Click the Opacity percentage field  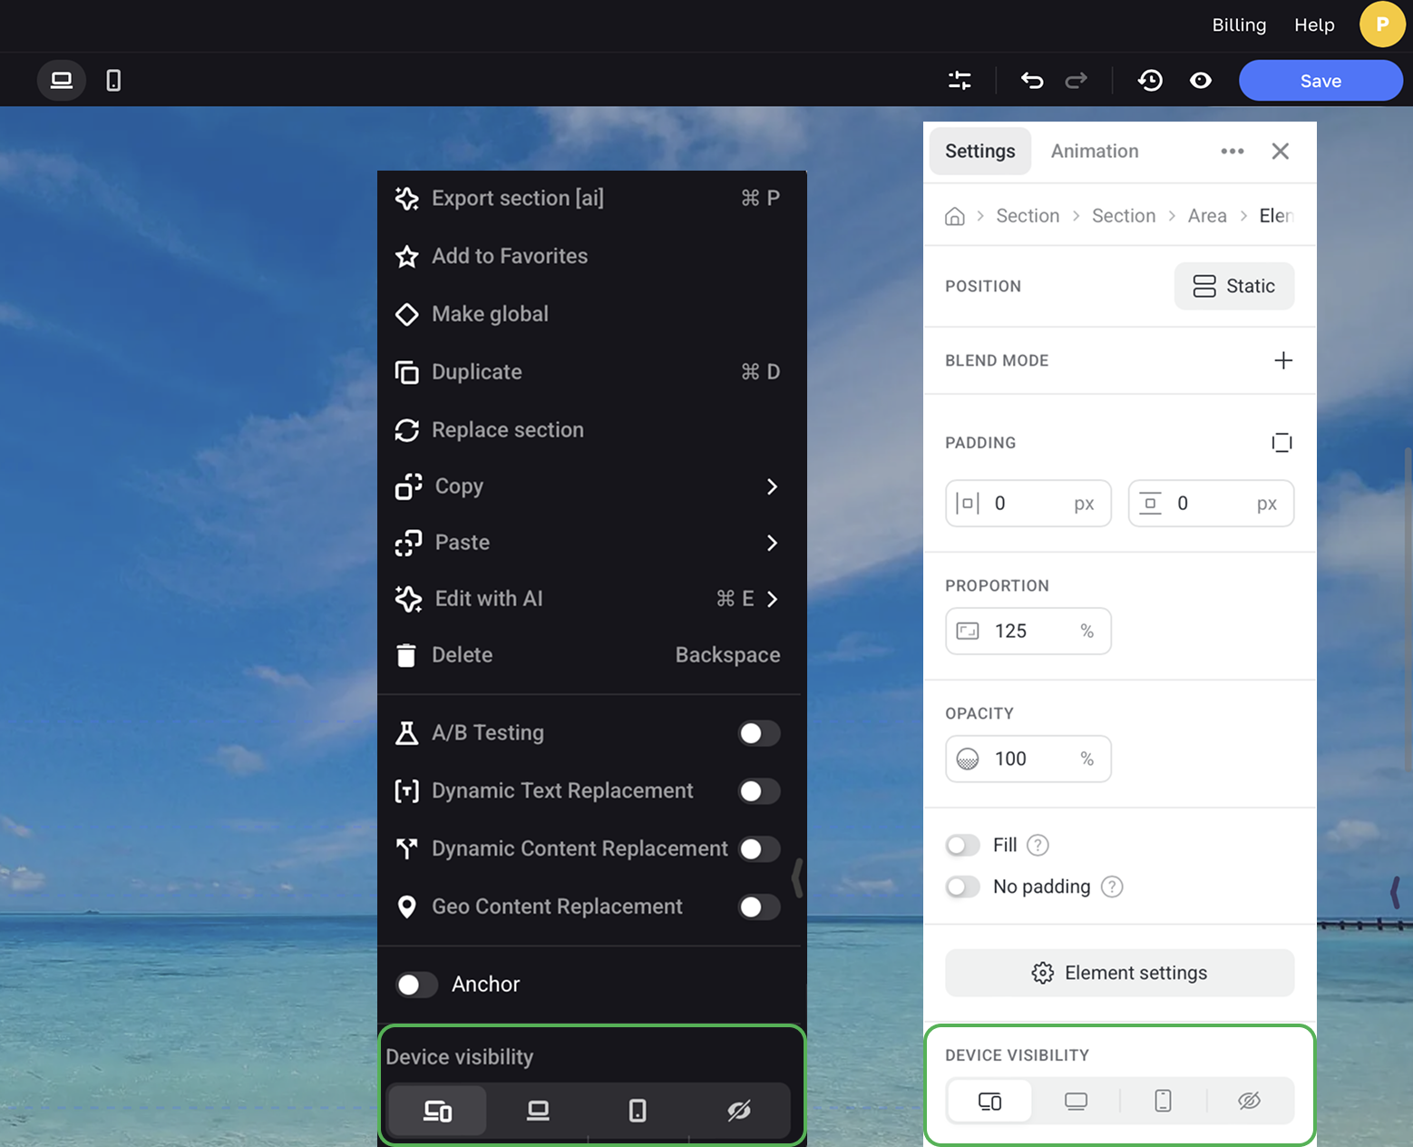click(1028, 759)
